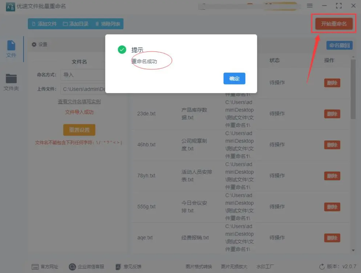Click new name 活动人员安排表.txt
Image resolution: width=361 pixels, height=273 pixels.
click(197, 175)
